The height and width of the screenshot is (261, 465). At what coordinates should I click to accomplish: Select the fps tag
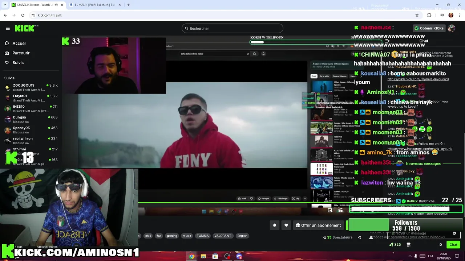(x=159, y=236)
